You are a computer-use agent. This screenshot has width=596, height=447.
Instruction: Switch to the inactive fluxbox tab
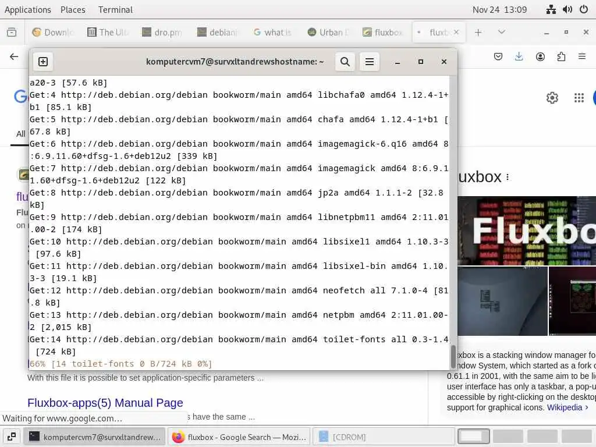click(x=383, y=33)
